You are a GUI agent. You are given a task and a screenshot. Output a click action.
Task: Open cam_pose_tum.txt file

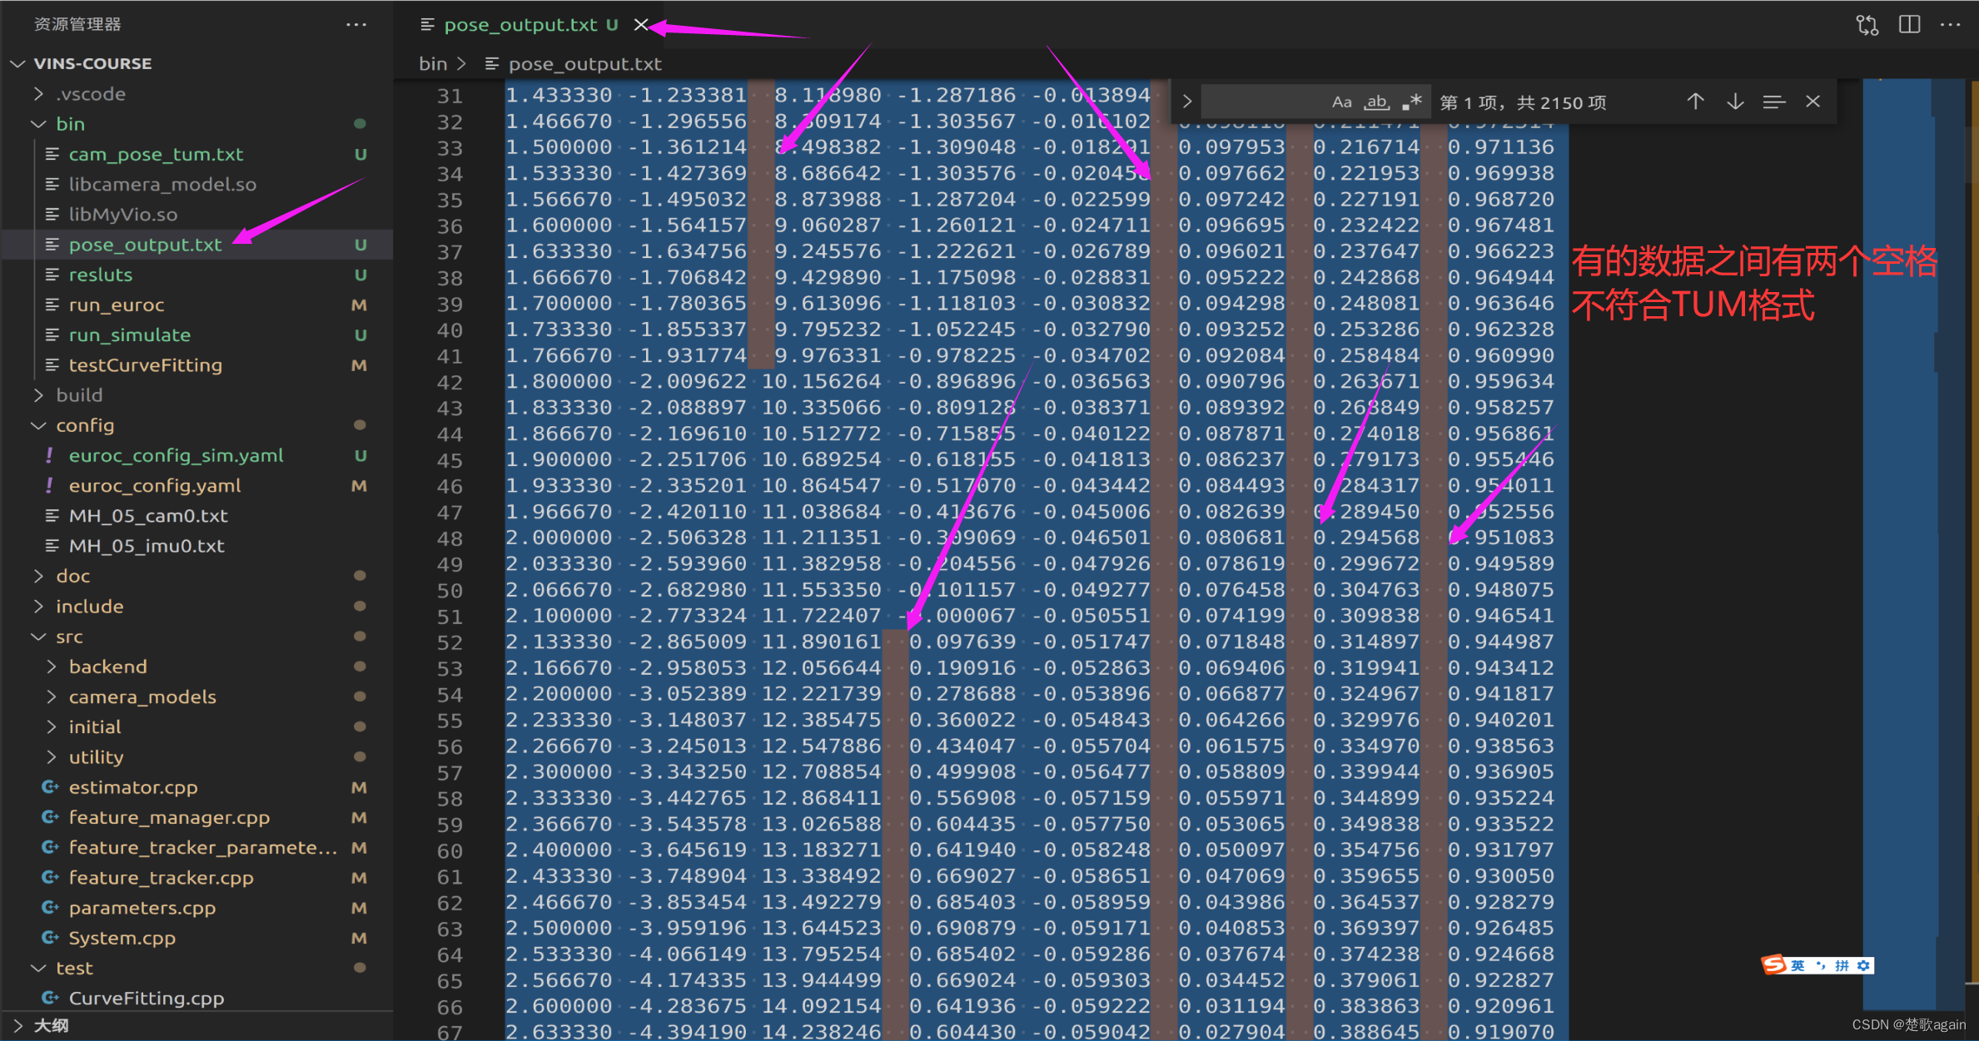click(x=156, y=154)
